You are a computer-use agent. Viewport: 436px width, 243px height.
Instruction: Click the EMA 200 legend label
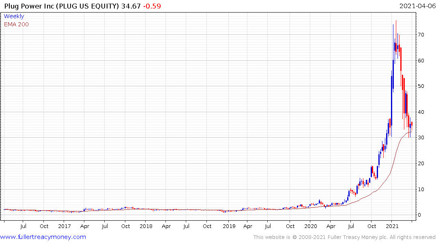coord(16,24)
